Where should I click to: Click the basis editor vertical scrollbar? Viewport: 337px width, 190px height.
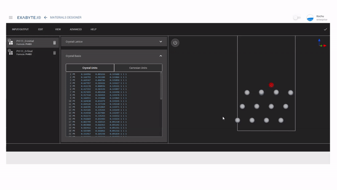click(x=161, y=86)
